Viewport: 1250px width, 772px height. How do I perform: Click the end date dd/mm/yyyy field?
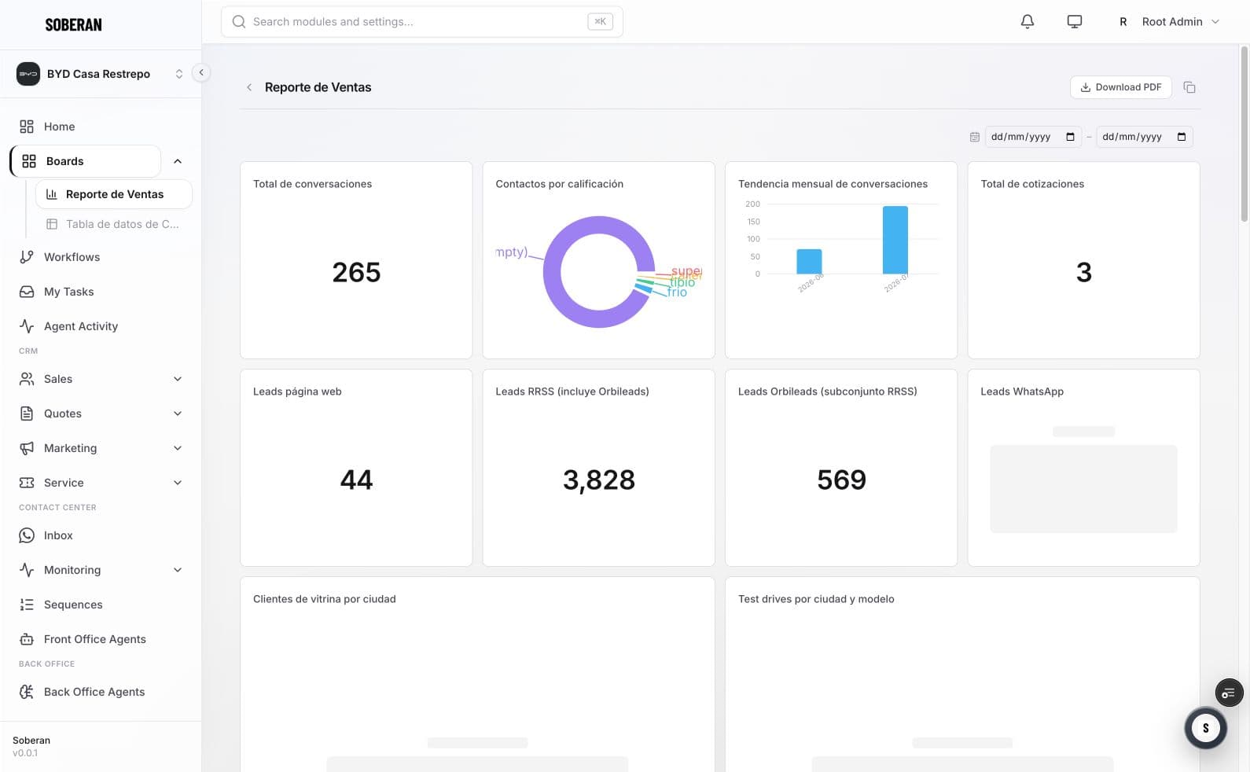point(1145,137)
